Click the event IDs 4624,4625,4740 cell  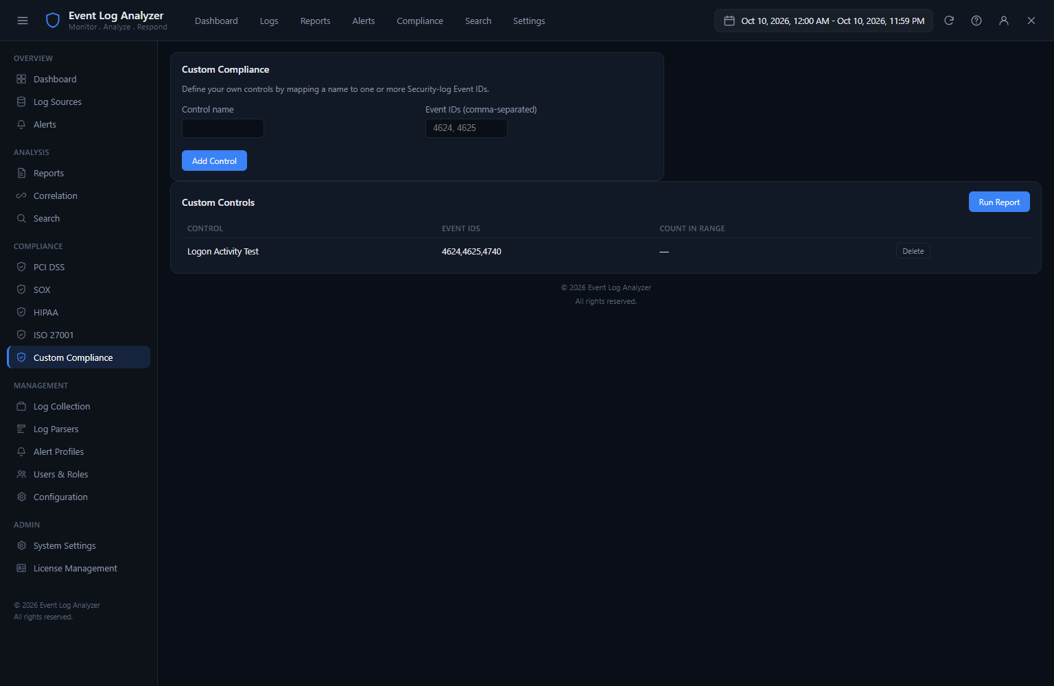click(471, 251)
